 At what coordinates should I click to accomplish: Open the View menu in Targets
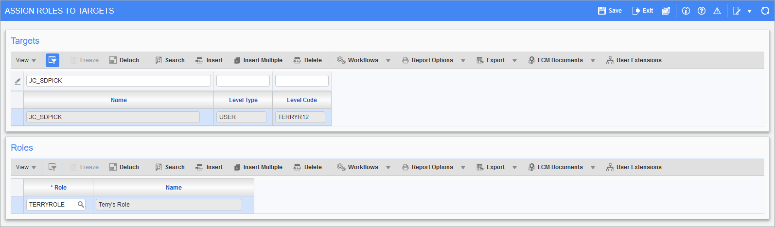pyautogui.click(x=26, y=60)
